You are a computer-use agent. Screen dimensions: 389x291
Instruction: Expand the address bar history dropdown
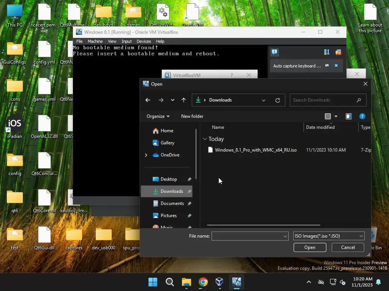coord(264,100)
